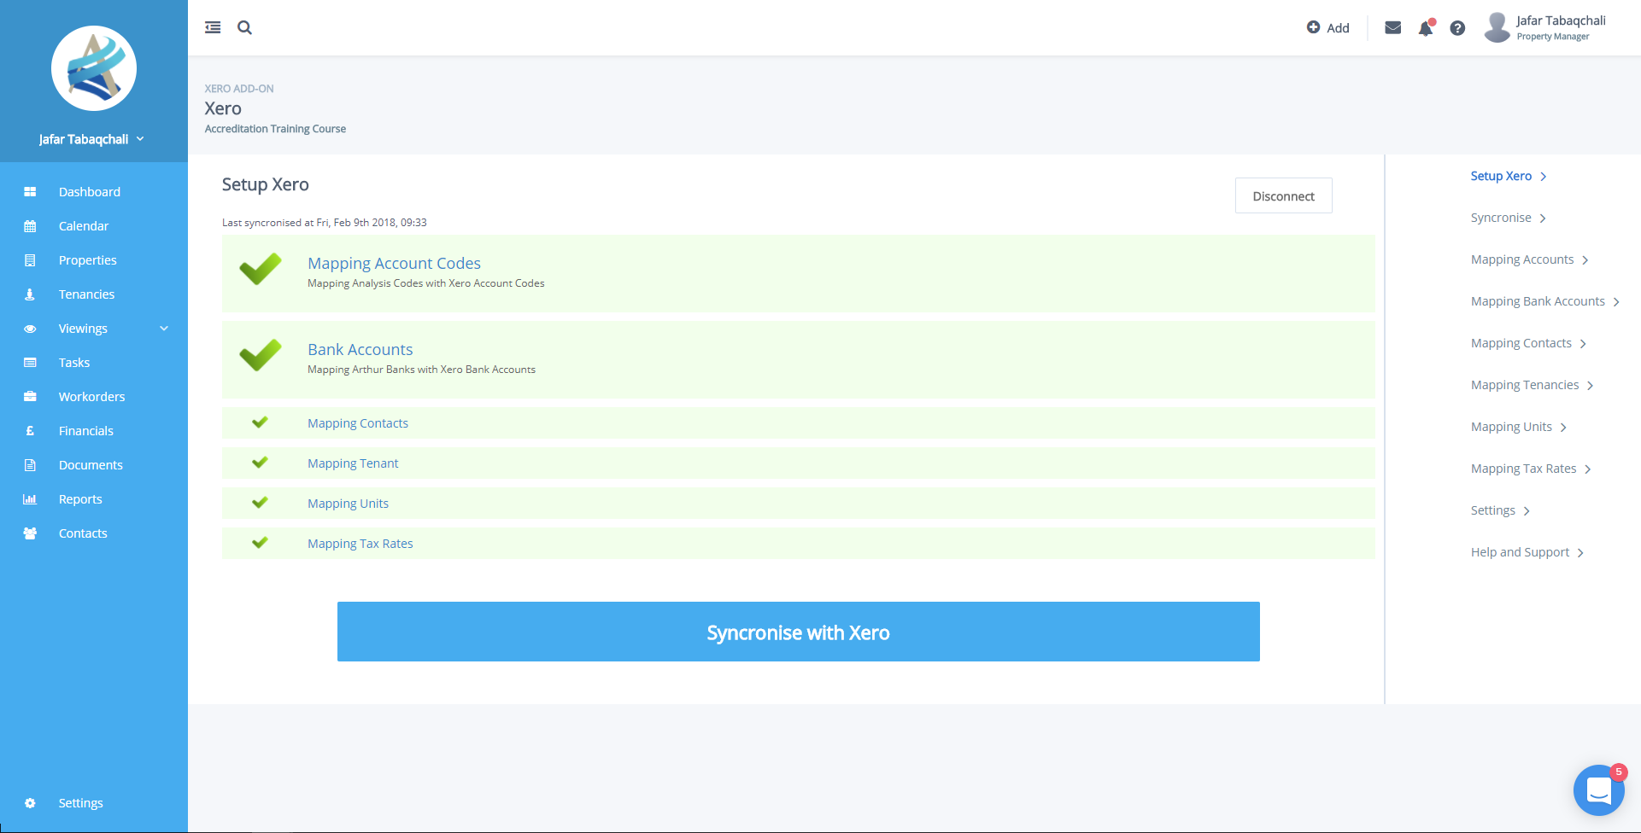This screenshot has height=833, width=1641.
Task: Click chevron next to Mapping Bank Accounts
Action: pyautogui.click(x=1616, y=302)
